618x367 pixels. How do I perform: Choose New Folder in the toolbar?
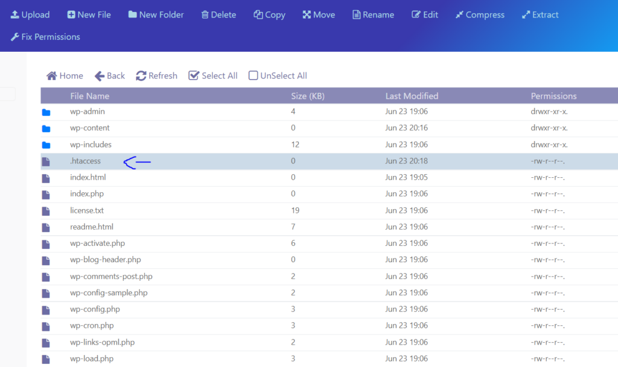tap(156, 14)
